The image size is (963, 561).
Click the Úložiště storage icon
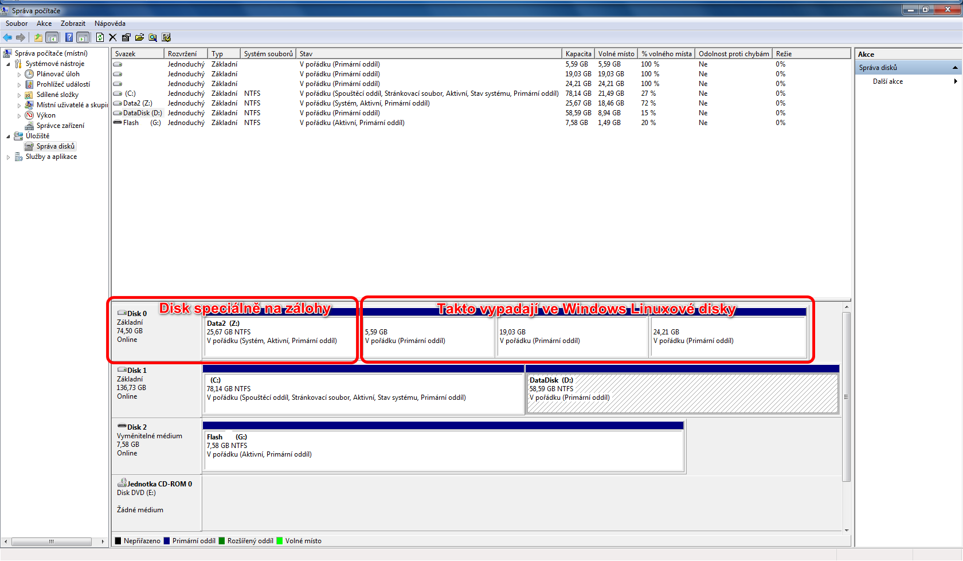click(18, 136)
